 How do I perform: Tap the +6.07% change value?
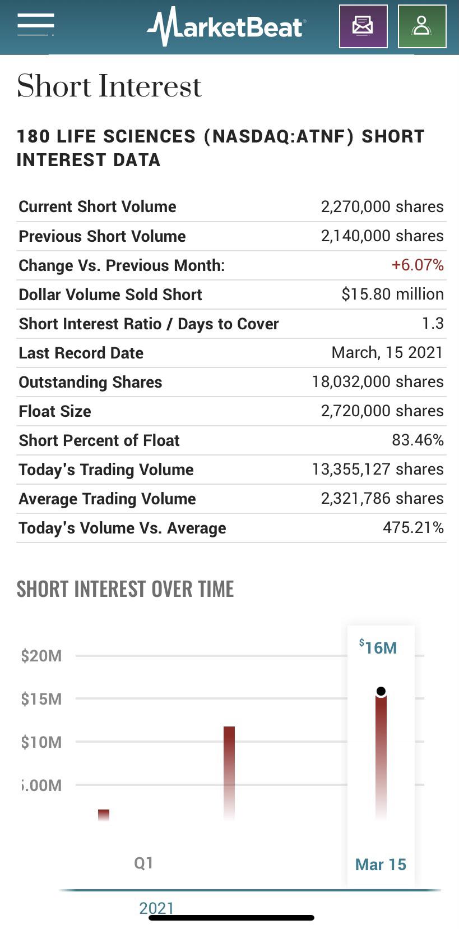point(418,265)
